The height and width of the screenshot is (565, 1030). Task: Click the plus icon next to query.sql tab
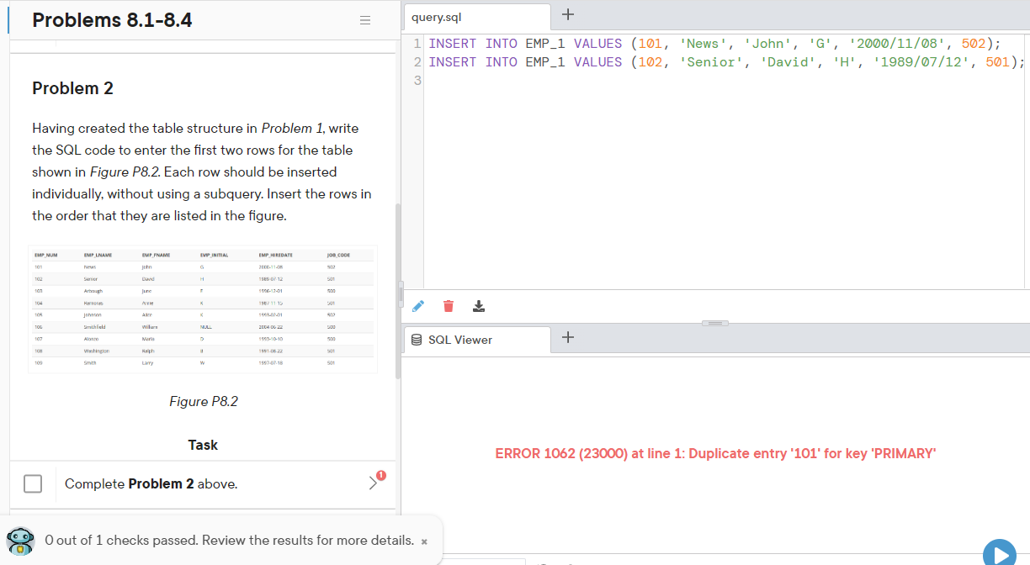click(x=569, y=14)
